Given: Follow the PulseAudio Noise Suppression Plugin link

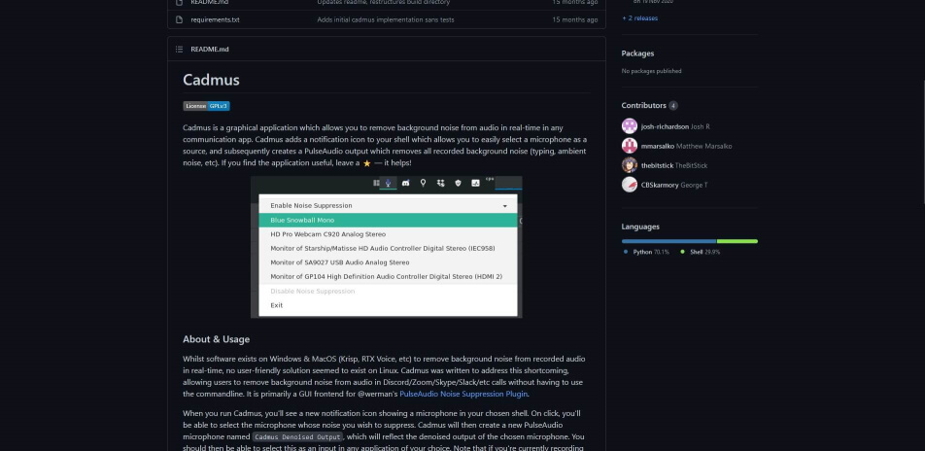Looking at the screenshot, I should coord(463,394).
